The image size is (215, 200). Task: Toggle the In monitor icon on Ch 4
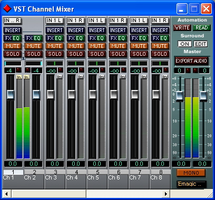tap(81, 77)
